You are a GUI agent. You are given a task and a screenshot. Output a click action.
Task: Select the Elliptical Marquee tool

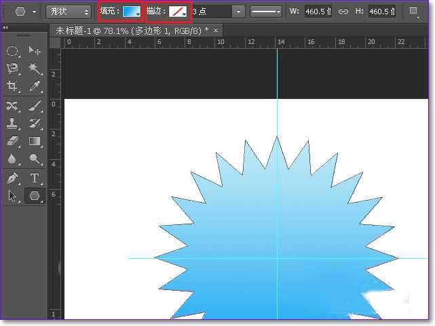[x=12, y=51]
